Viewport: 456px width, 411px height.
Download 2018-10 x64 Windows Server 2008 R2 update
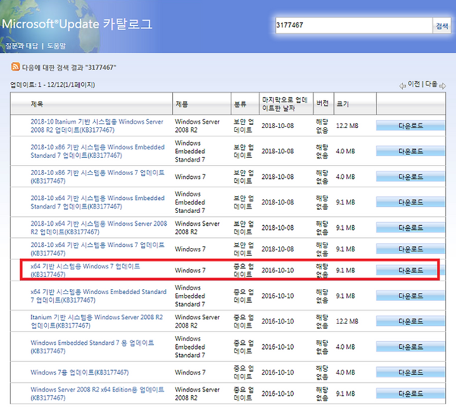click(x=410, y=227)
